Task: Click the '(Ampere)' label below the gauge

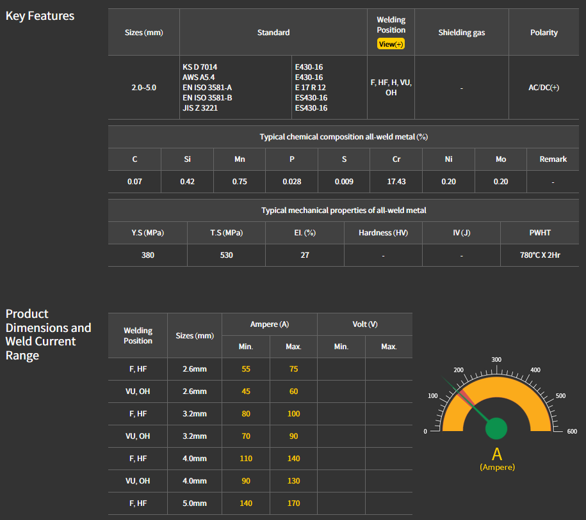Action: tap(497, 468)
